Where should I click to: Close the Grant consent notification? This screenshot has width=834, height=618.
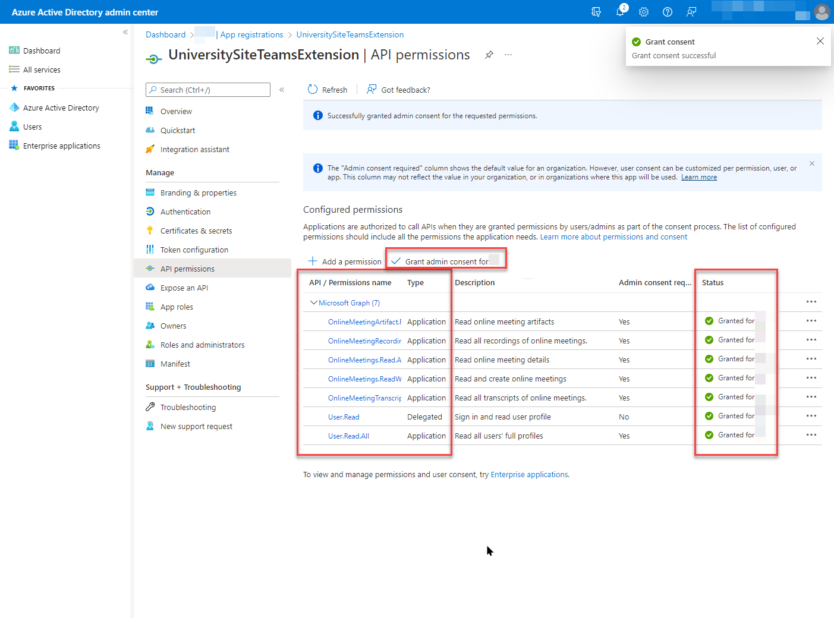point(820,41)
